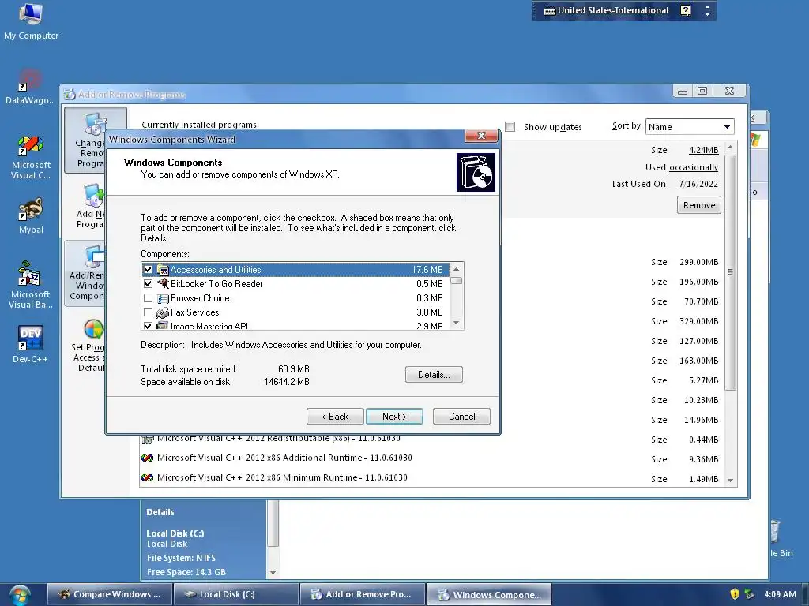Open the DataWago desktop shortcut
809x606 pixels.
click(x=31, y=87)
